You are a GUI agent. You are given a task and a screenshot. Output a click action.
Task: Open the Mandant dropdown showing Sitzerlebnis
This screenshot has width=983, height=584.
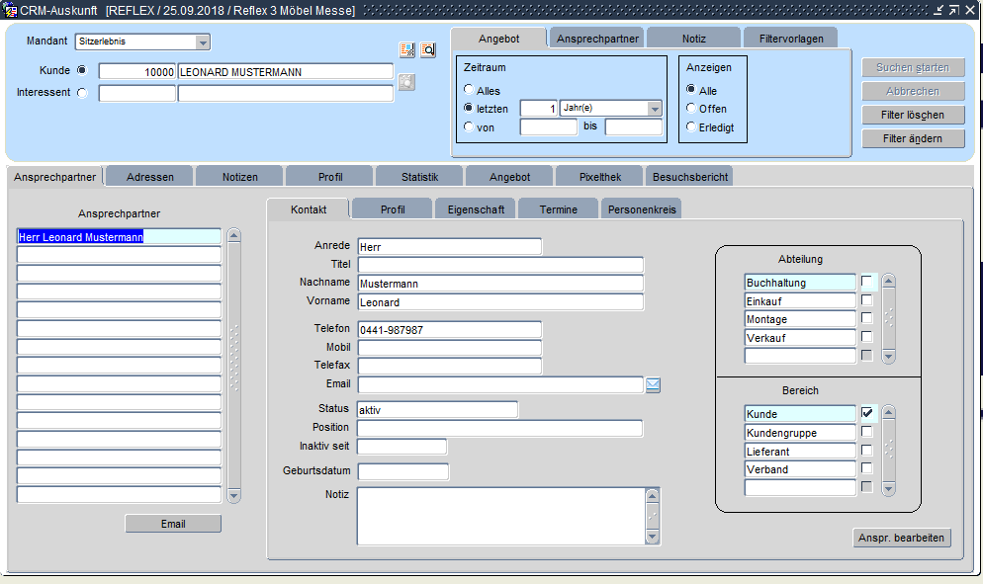[x=203, y=42]
